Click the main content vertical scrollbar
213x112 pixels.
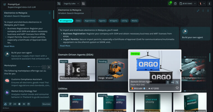pos(210,57)
